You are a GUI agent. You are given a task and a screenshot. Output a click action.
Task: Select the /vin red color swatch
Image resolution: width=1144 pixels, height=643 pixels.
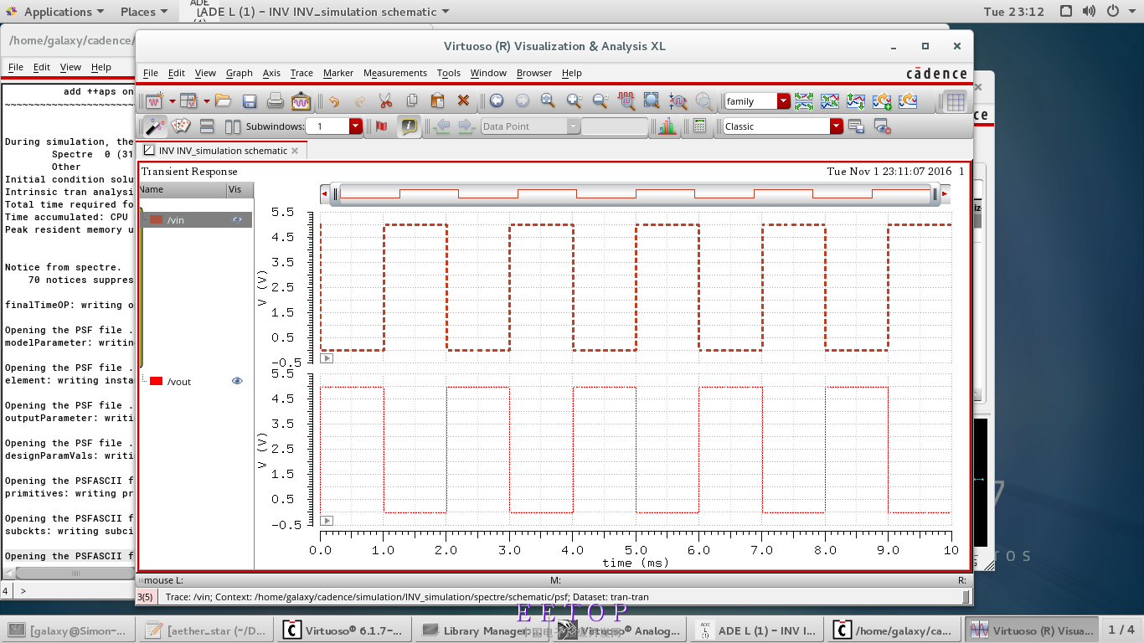click(156, 220)
